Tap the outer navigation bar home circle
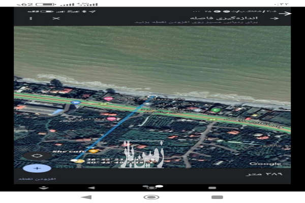 point(151,197)
